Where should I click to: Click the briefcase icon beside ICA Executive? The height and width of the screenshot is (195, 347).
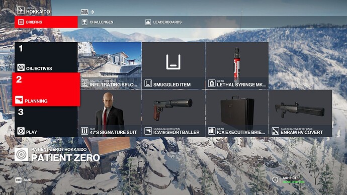[212, 131]
